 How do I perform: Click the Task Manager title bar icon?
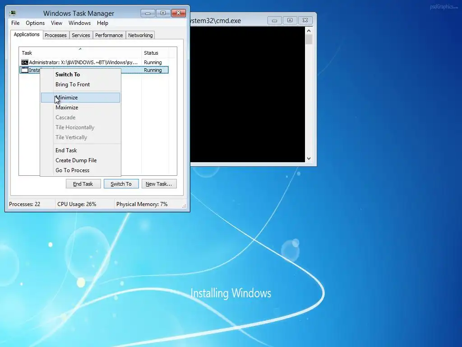click(12, 13)
